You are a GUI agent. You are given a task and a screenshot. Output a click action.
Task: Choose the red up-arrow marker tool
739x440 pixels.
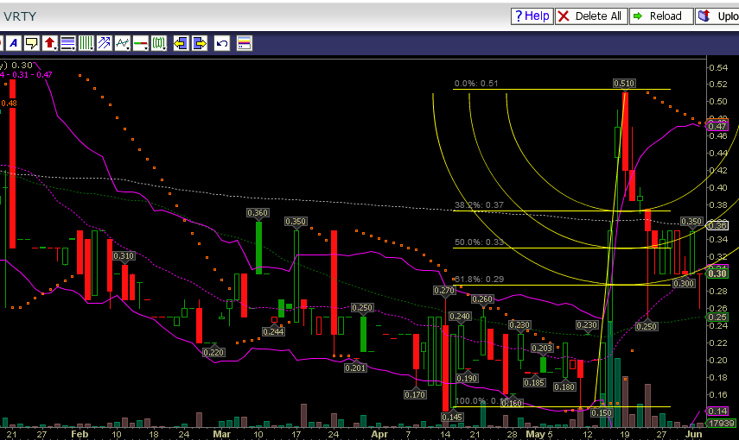pyautogui.click(x=50, y=43)
